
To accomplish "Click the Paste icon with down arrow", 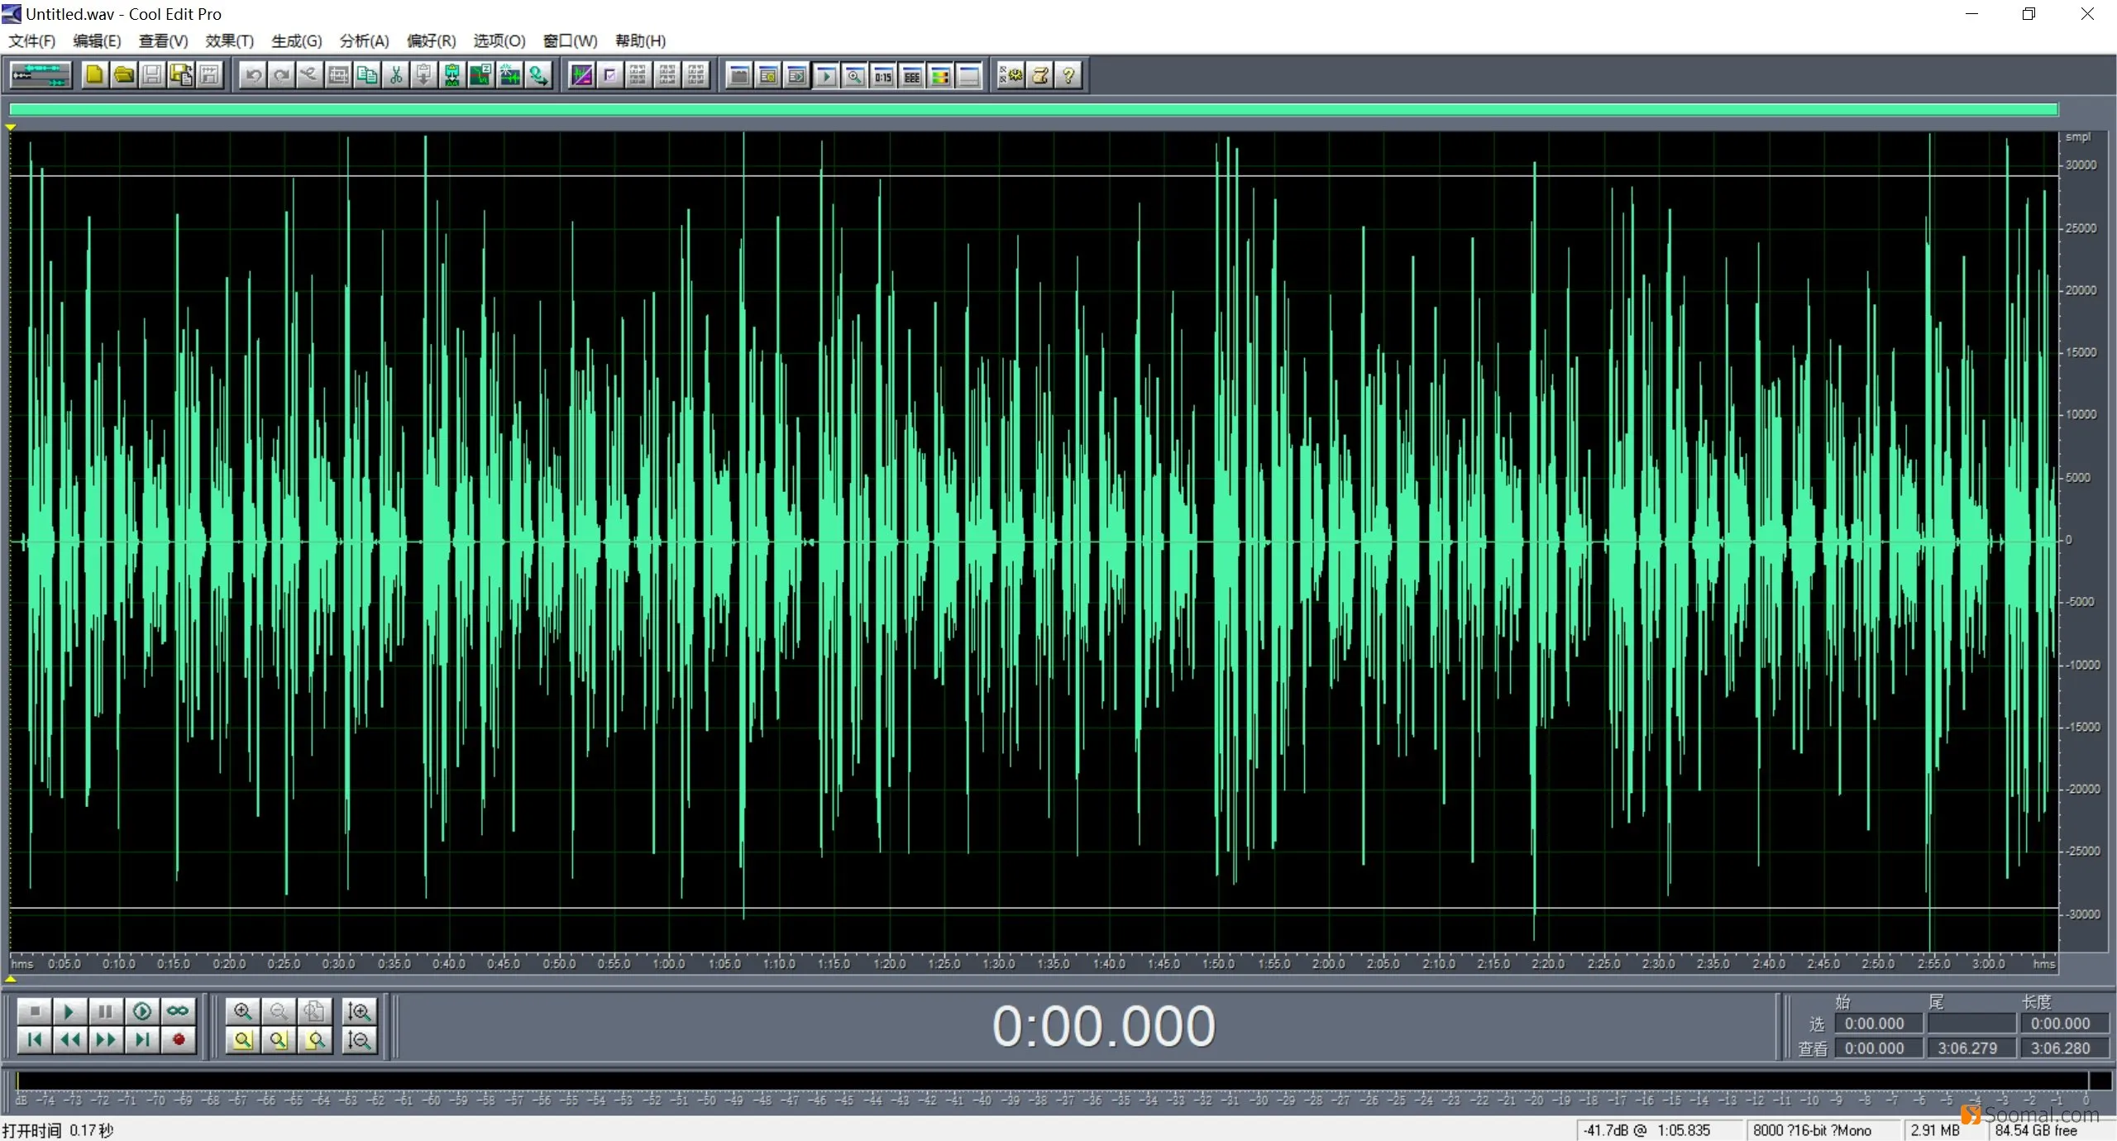I will 423,75.
